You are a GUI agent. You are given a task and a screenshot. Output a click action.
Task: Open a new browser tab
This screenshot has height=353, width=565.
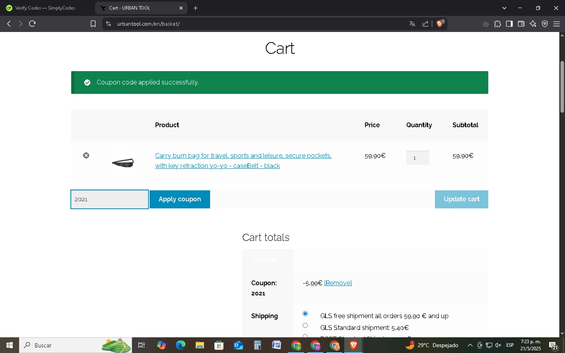pyautogui.click(x=195, y=8)
